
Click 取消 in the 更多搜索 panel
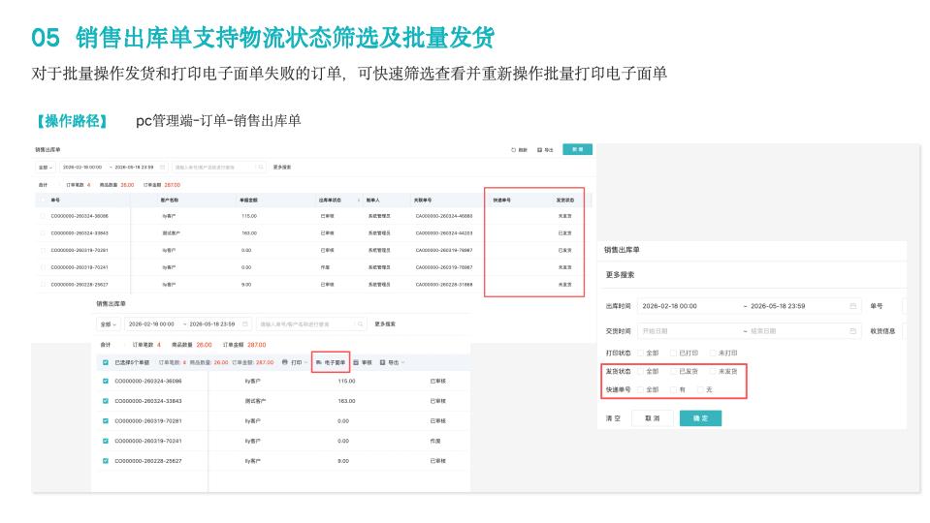pos(652,418)
